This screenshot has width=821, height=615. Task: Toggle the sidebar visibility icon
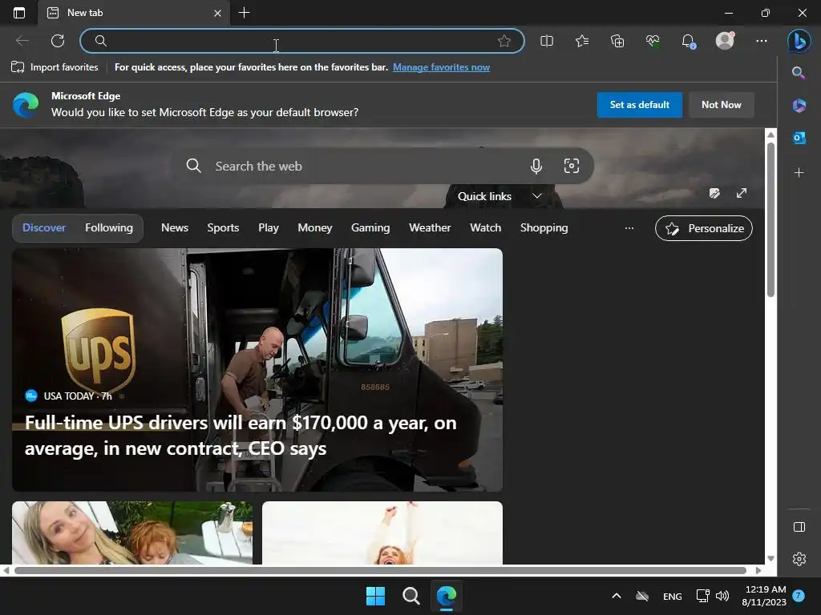pos(799,527)
